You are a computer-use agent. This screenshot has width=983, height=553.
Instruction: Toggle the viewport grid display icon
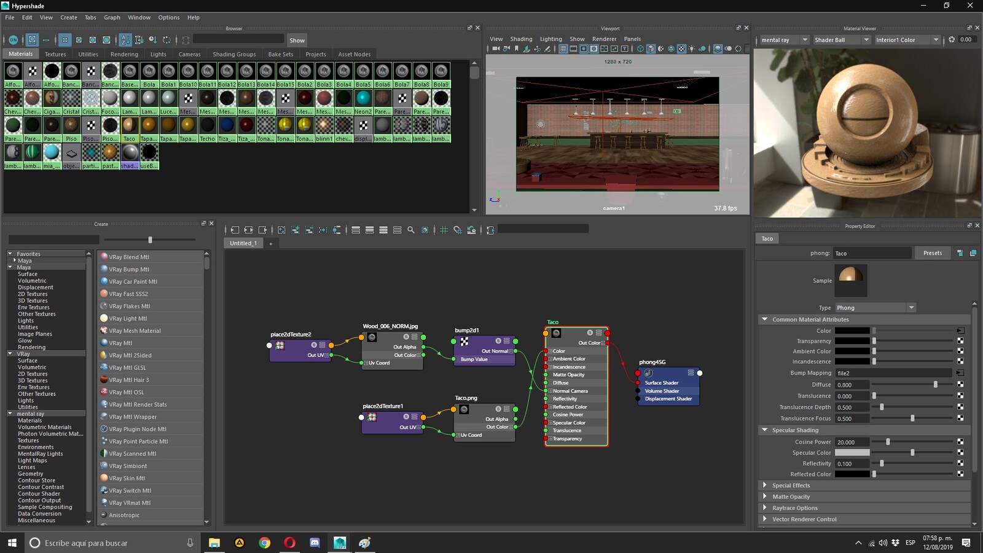[563, 49]
